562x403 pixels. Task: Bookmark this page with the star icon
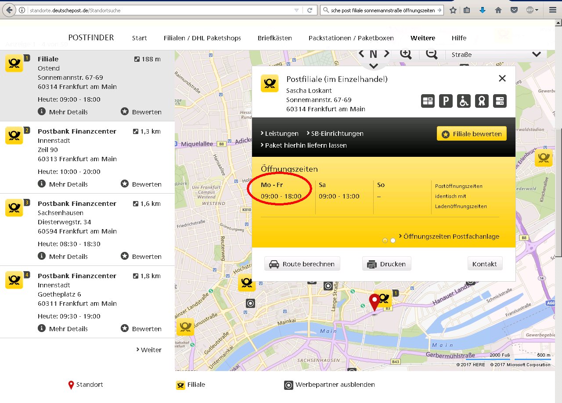[453, 10]
